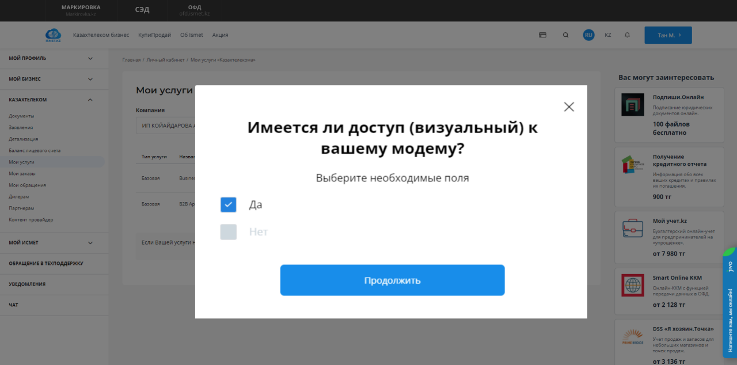Select Детализация in the sidebar menu
737x365 pixels.
24,139
